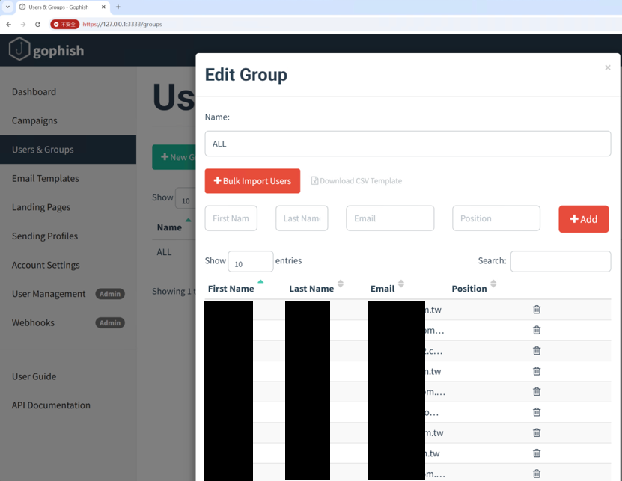622x481 pixels.
Task: Sort table by Email column
Action: tap(387, 288)
